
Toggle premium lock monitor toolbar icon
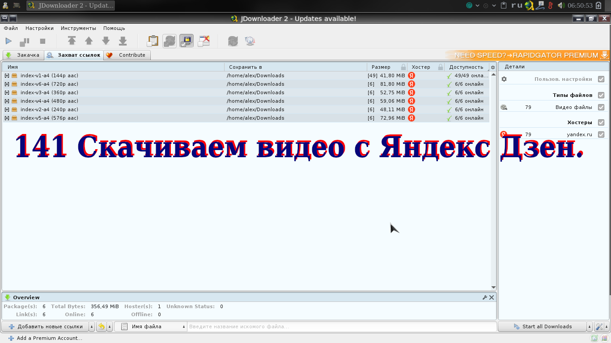click(x=187, y=41)
